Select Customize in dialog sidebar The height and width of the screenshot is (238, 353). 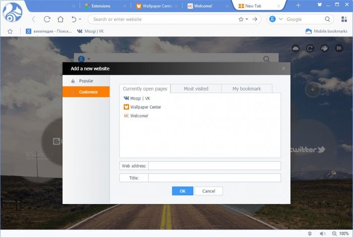tap(86, 92)
